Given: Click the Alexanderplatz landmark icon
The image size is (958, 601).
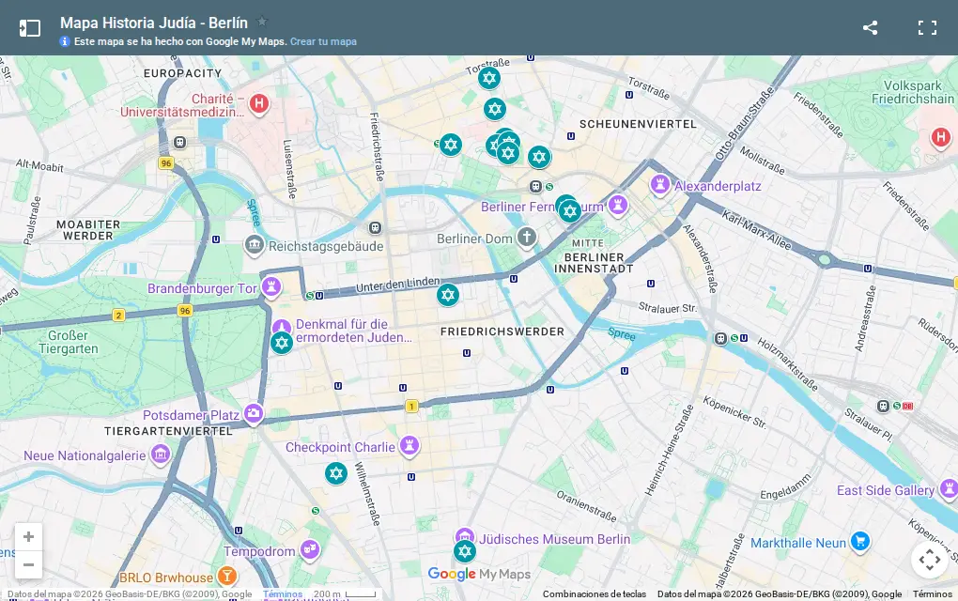Looking at the screenshot, I should (x=660, y=184).
